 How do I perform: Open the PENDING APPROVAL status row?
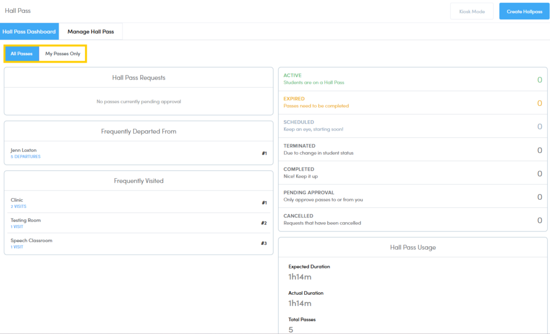(412, 196)
